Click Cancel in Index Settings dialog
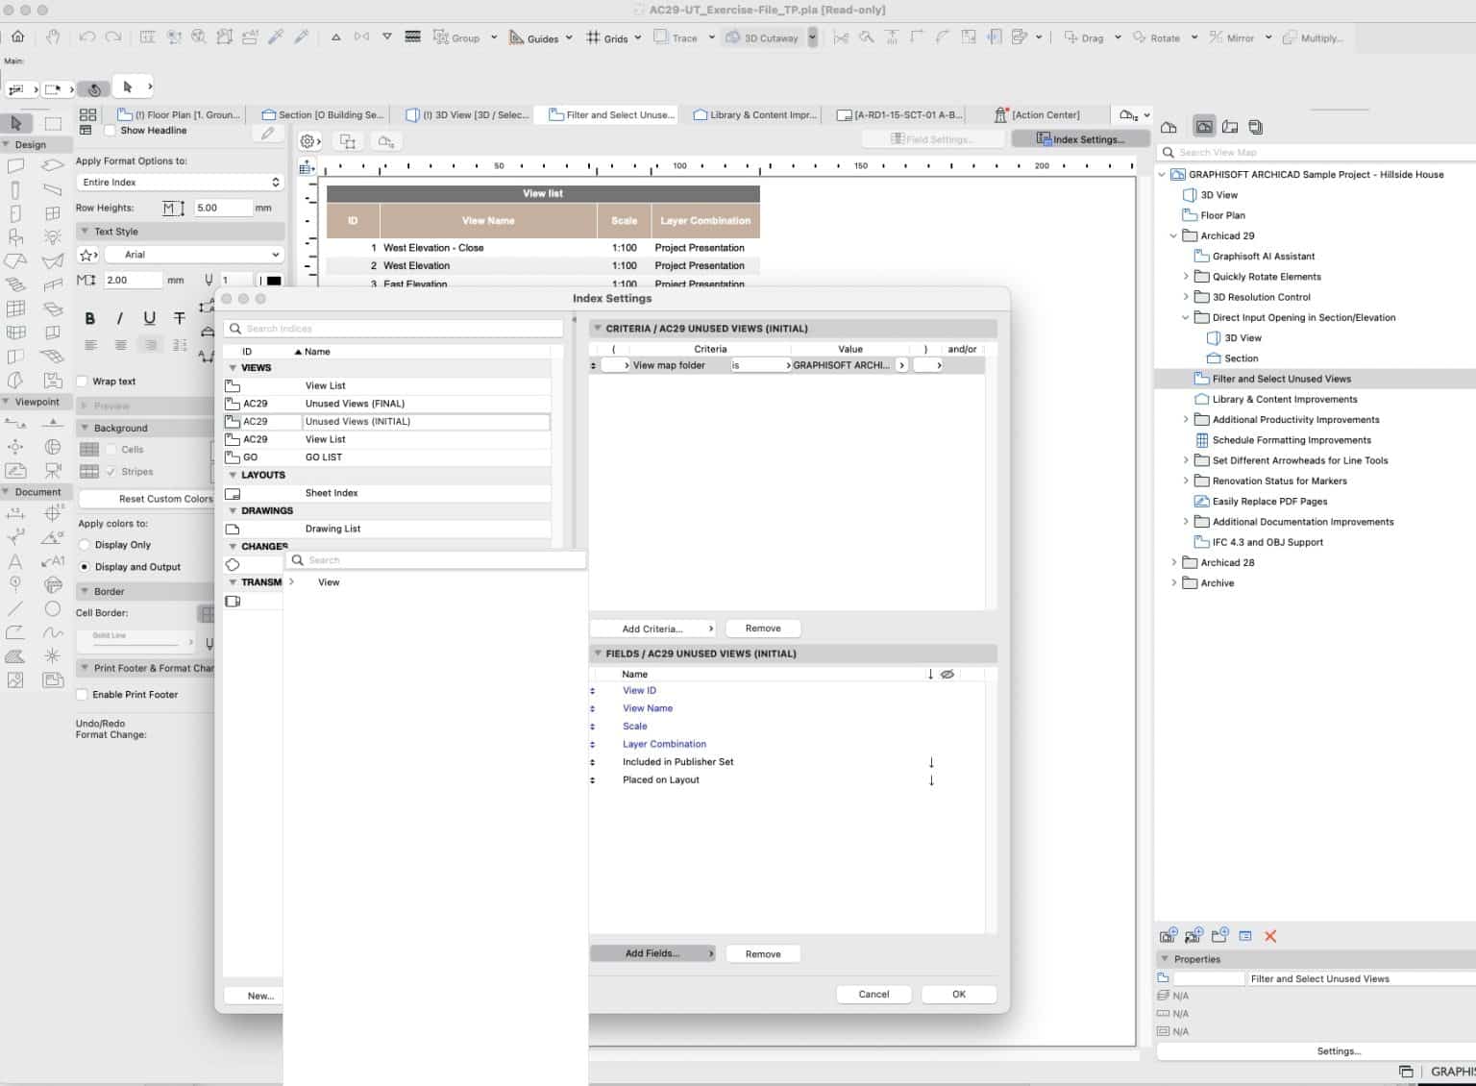This screenshot has width=1476, height=1086. [873, 995]
